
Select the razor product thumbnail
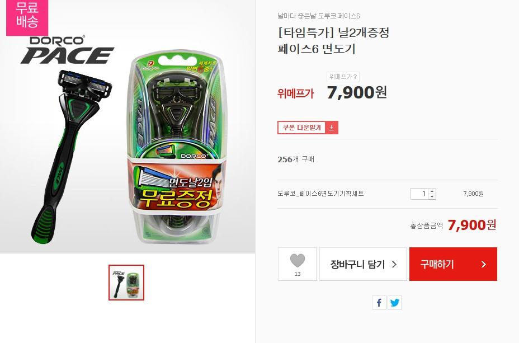126,283
